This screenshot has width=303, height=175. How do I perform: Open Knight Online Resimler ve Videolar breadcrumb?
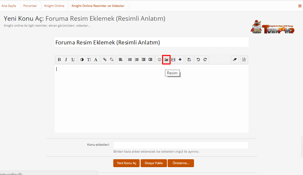tap(98, 6)
